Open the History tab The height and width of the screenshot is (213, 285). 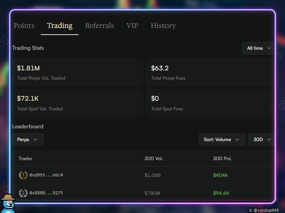coord(163,26)
